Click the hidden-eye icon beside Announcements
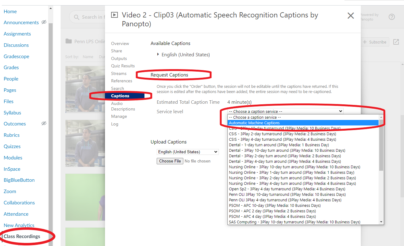The image size is (404, 246). (44, 22)
